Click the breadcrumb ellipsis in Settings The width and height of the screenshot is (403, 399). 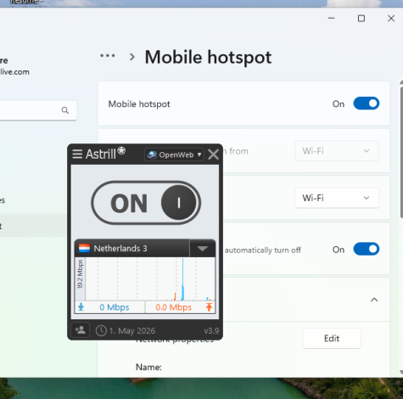coord(108,56)
